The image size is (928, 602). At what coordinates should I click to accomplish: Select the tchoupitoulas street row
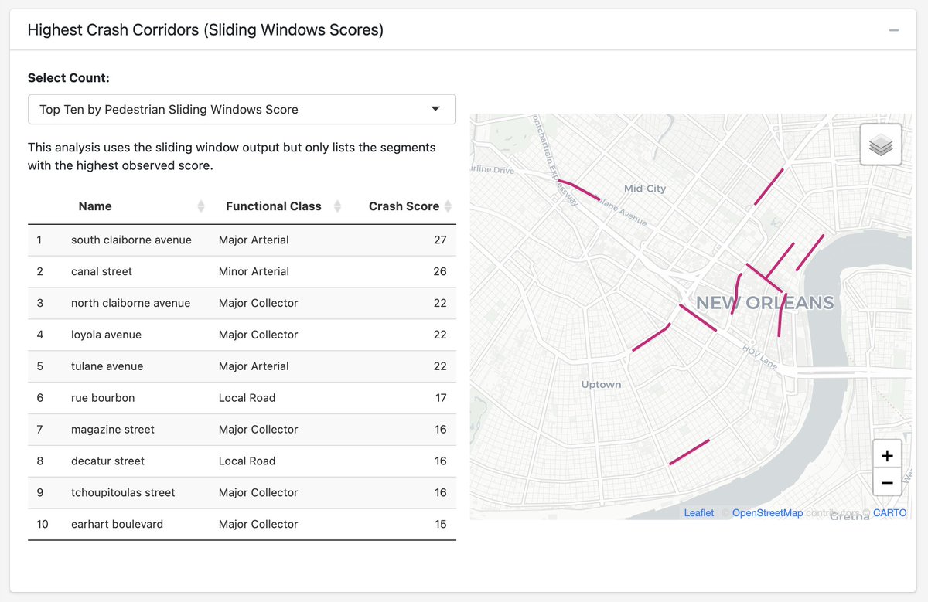241,494
